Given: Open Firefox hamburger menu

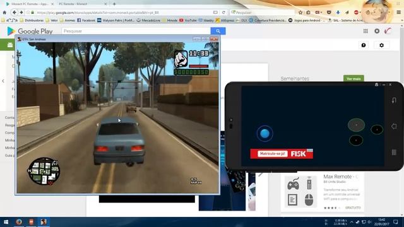Looking at the screenshot, I should point(398,13).
